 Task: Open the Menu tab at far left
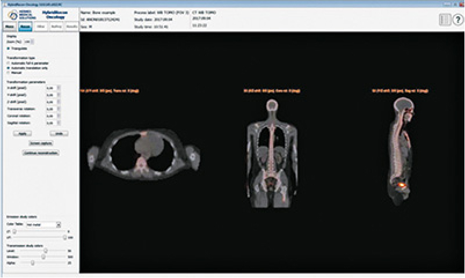click(10, 27)
